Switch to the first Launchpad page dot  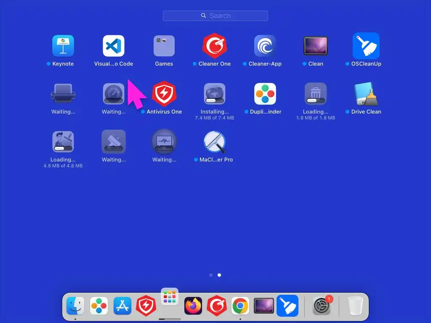[211, 275]
